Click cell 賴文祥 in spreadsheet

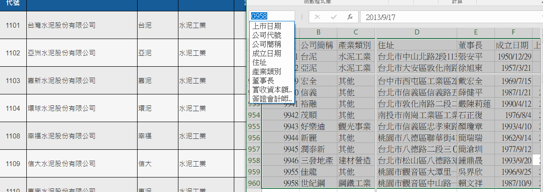[476, 183]
